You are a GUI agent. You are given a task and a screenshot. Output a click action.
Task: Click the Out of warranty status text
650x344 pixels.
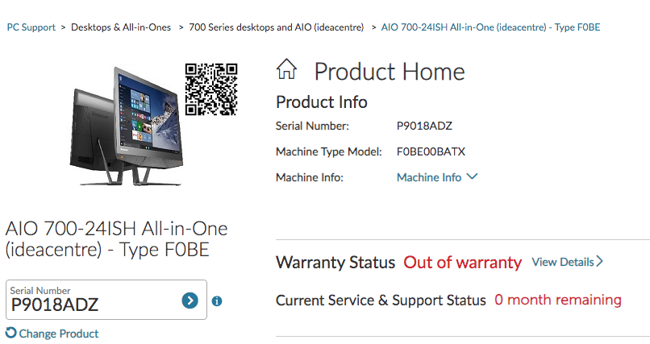pyautogui.click(x=463, y=263)
